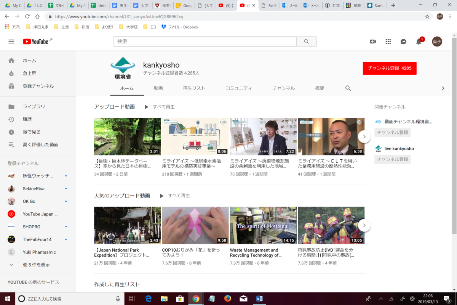Click the Windows taskbar search box
The width and height of the screenshot is (457, 305).
(70, 299)
